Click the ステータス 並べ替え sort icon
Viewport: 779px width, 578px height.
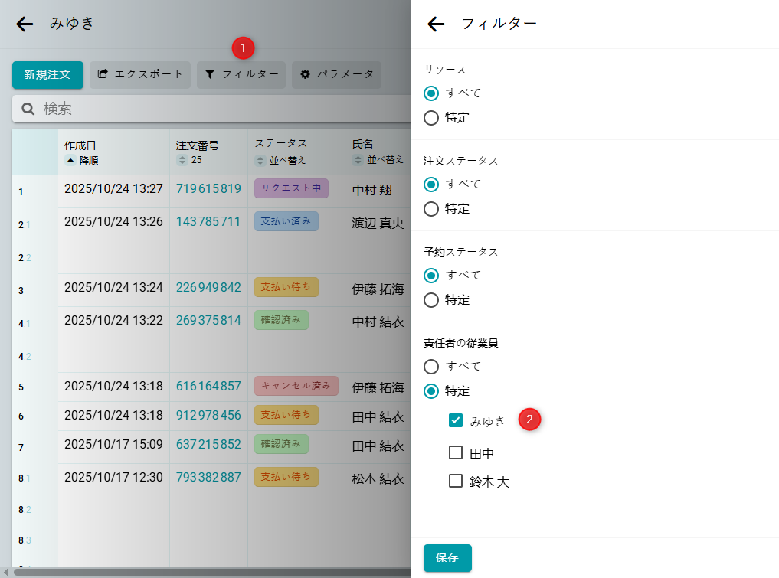[260, 161]
